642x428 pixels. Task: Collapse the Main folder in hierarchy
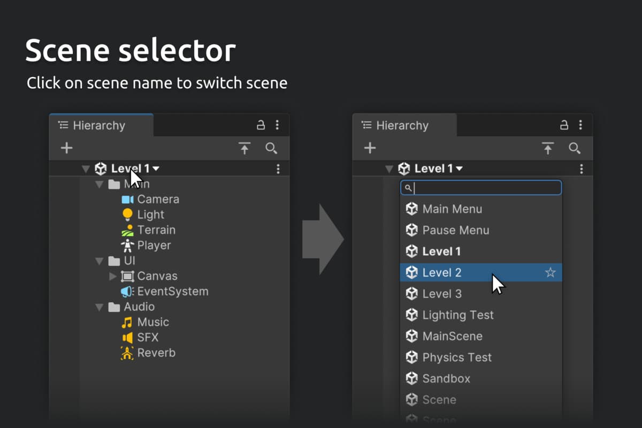pos(99,185)
